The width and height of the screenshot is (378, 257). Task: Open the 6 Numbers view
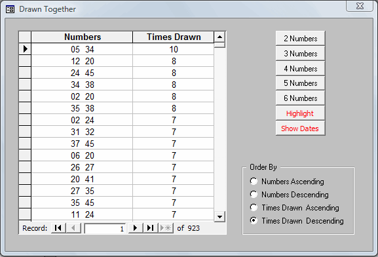pos(301,98)
